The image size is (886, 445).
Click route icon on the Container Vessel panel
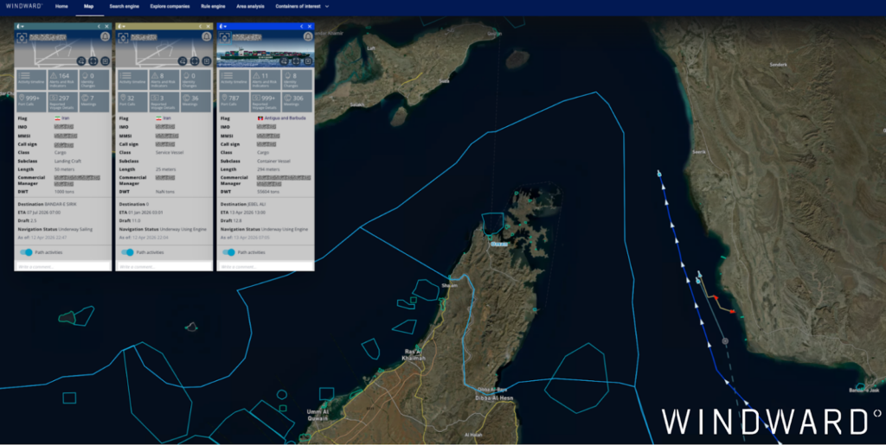point(284,60)
